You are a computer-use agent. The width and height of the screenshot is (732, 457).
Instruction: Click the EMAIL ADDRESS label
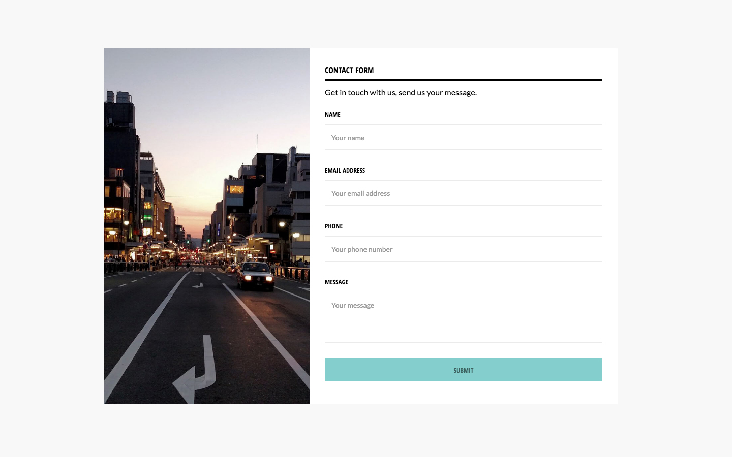(345, 170)
